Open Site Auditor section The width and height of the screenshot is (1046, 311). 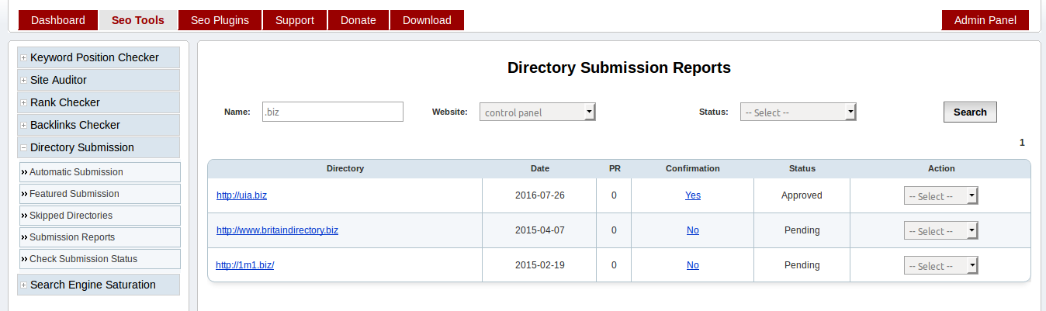(x=99, y=80)
